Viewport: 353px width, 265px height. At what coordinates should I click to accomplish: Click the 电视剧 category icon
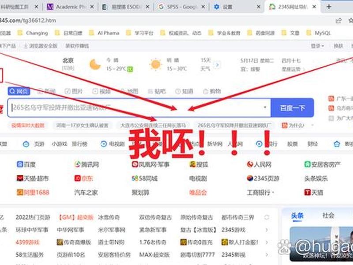point(104,144)
